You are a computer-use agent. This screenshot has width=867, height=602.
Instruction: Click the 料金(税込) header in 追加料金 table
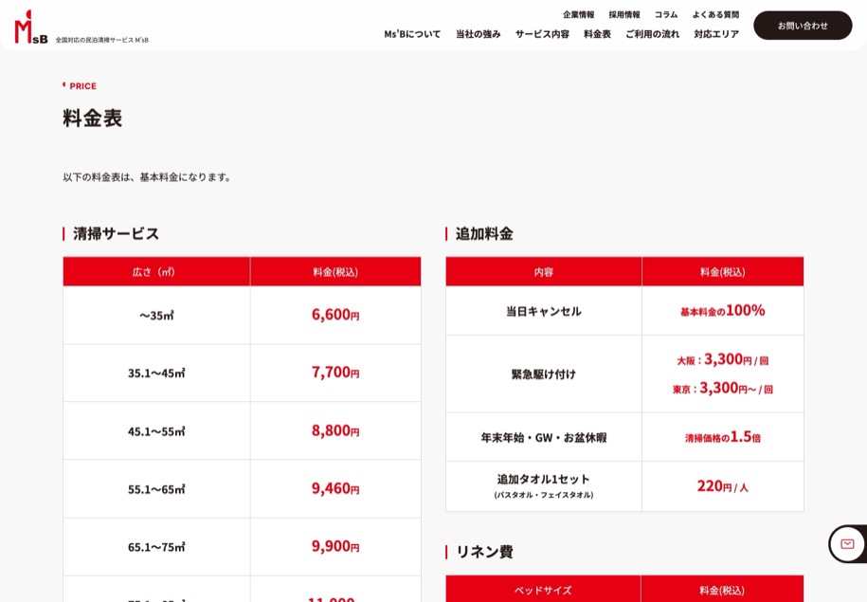722,272
